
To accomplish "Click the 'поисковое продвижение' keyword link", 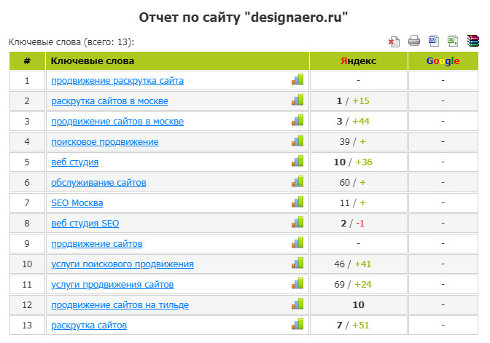I will [105, 142].
